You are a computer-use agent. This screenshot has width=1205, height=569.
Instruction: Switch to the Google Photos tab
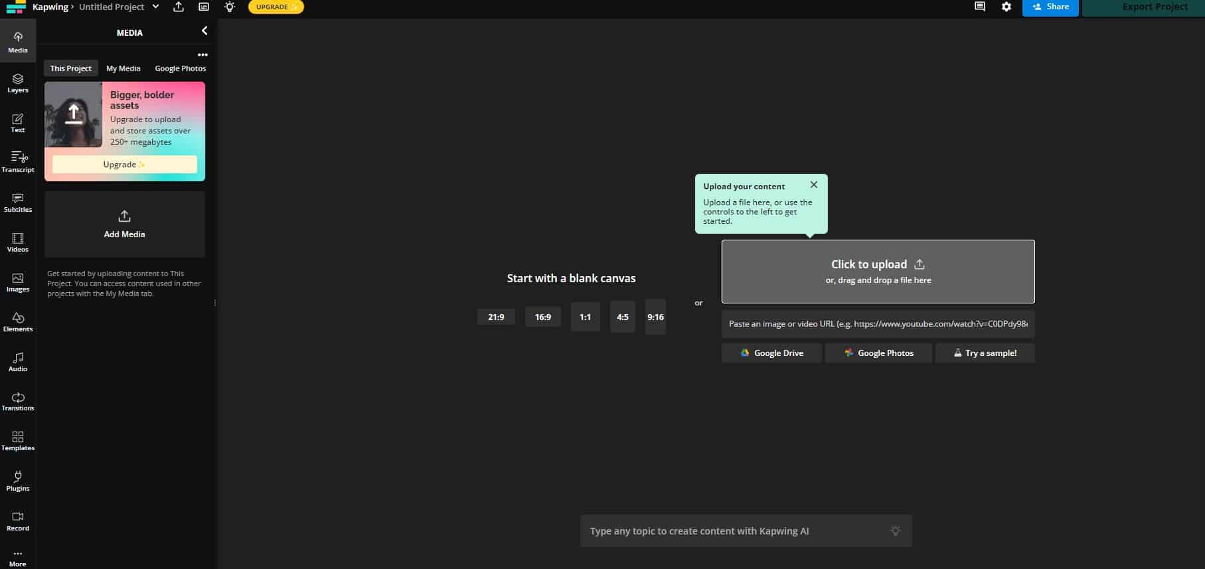181,68
